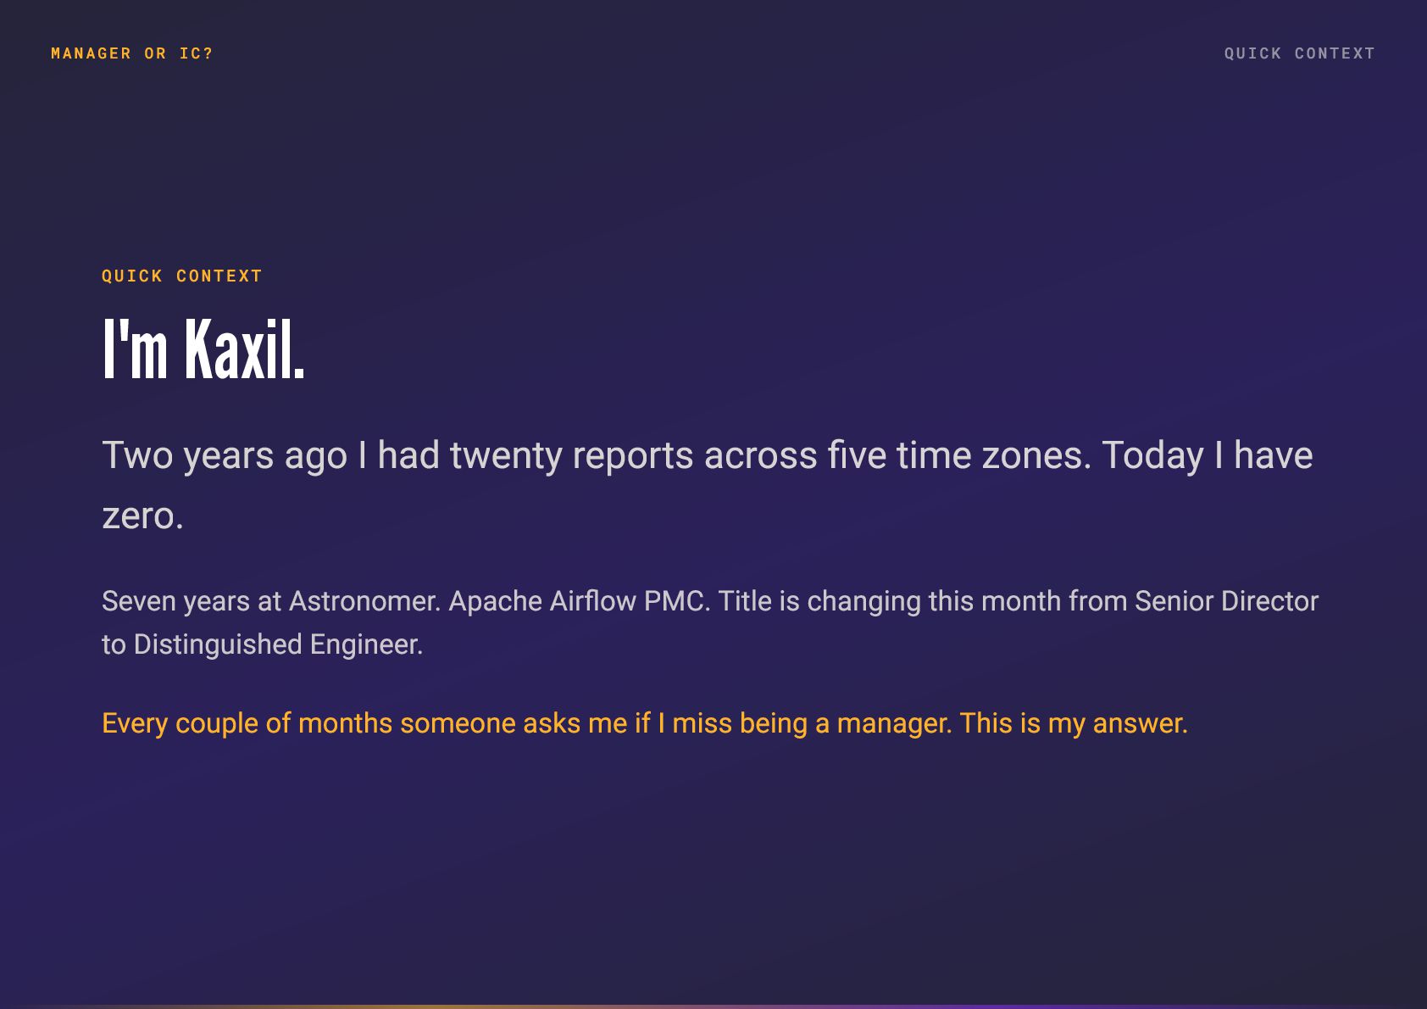The width and height of the screenshot is (1427, 1009).
Task: Click "This is my answer." in orange
Action: click(x=1074, y=723)
